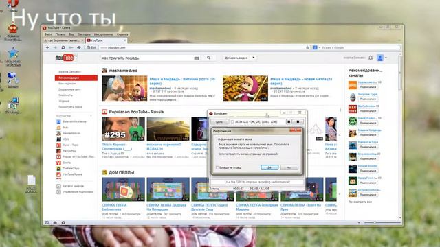Click the Opera address bar showing youtube.com
The width and height of the screenshot is (440, 247).
201,47
